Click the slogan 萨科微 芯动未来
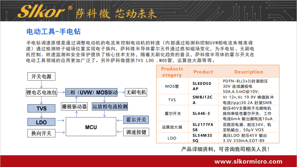297x167 pixels. (x=116, y=14)
